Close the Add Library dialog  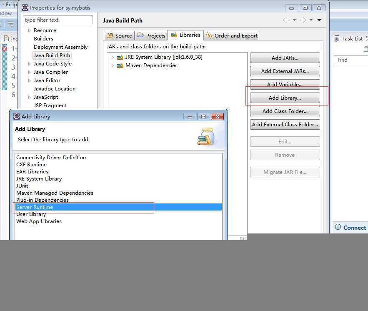(217, 117)
